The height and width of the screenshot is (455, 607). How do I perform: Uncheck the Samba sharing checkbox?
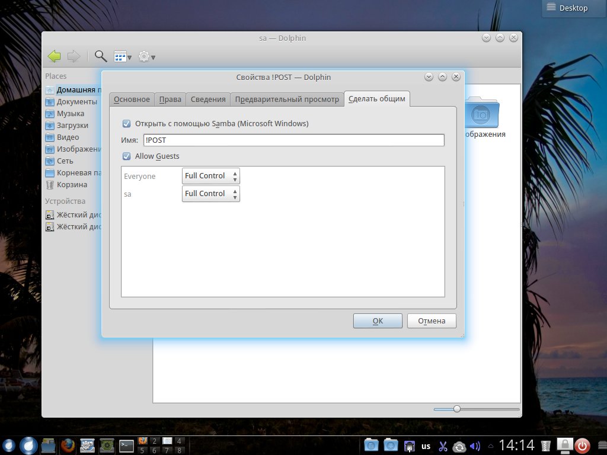(x=126, y=124)
